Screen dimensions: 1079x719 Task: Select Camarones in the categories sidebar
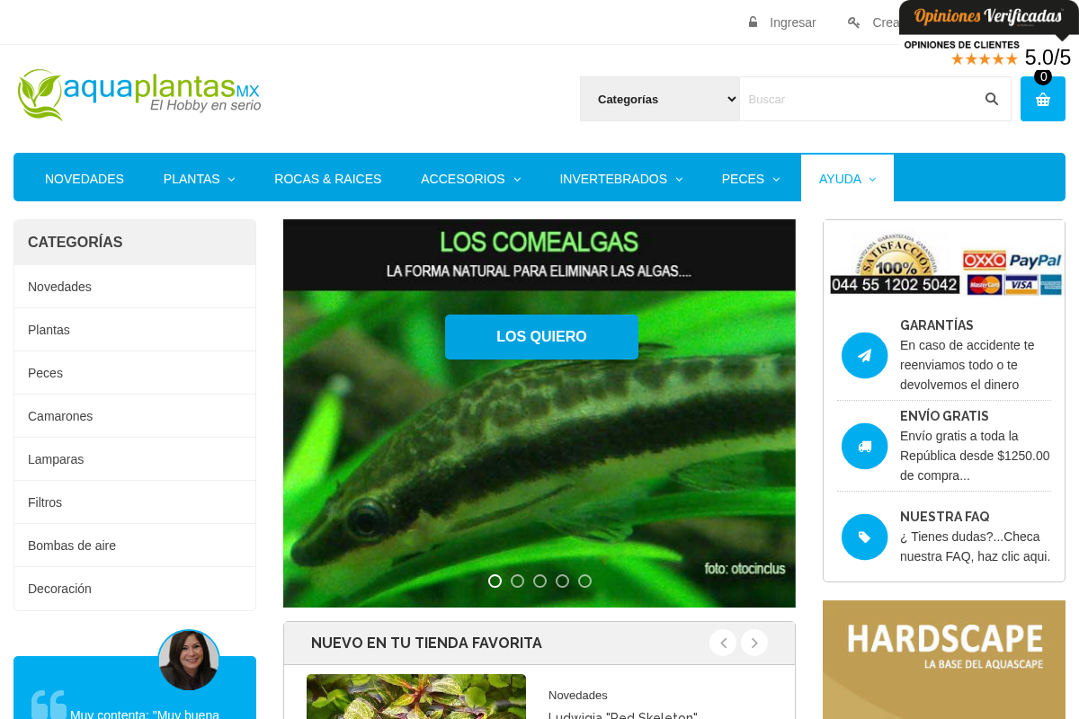(60, 415)
